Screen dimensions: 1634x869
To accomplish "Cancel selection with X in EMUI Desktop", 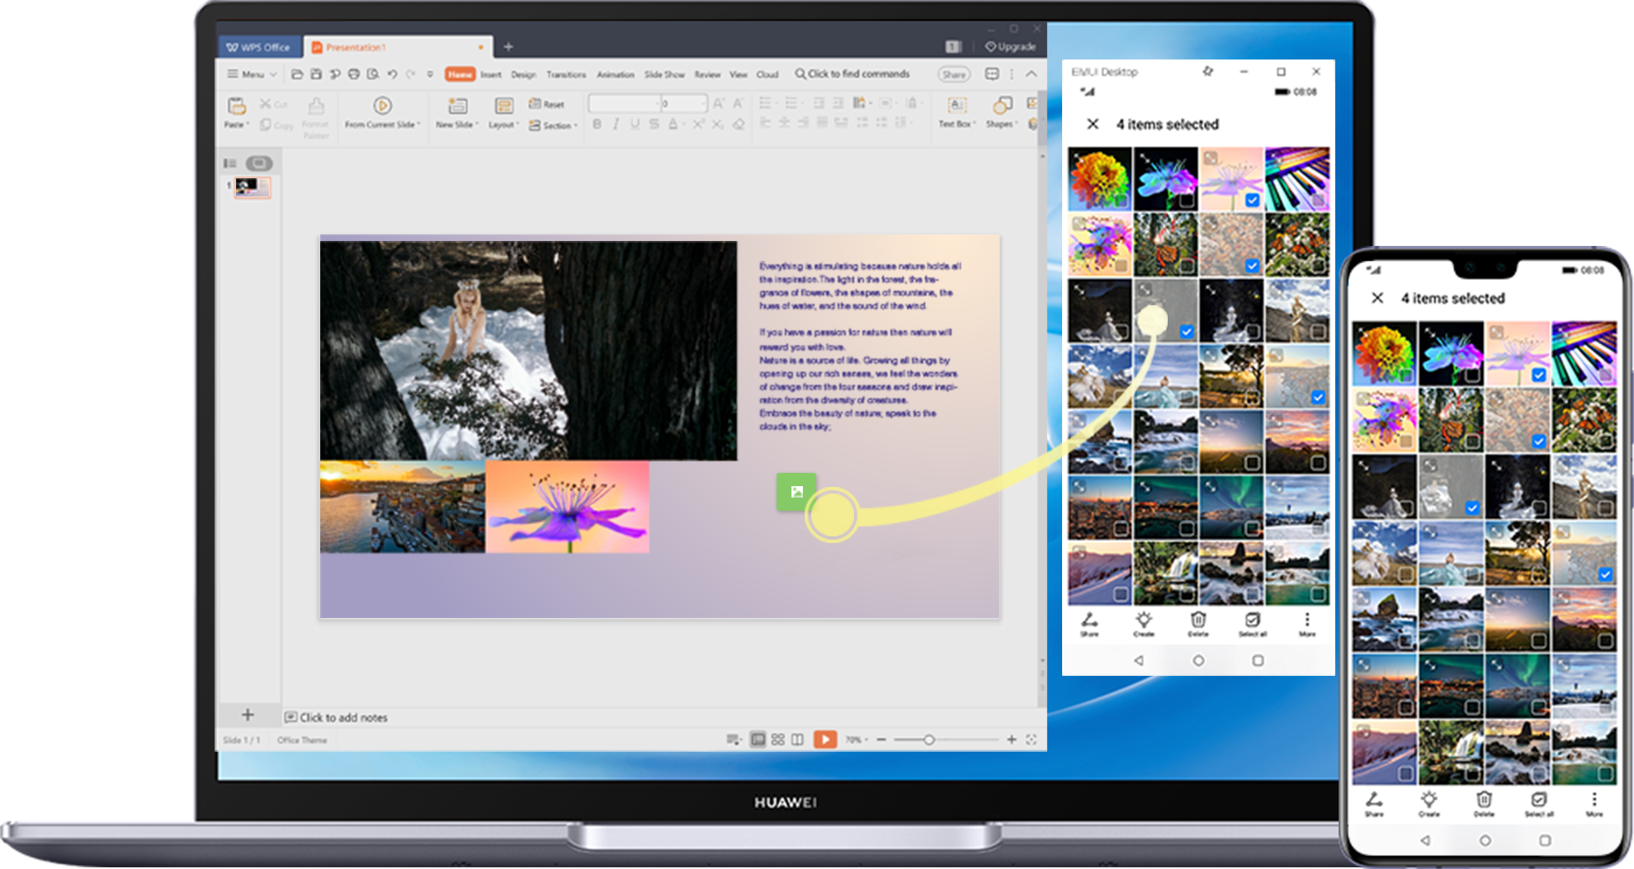I will [x=1093, y=124].
